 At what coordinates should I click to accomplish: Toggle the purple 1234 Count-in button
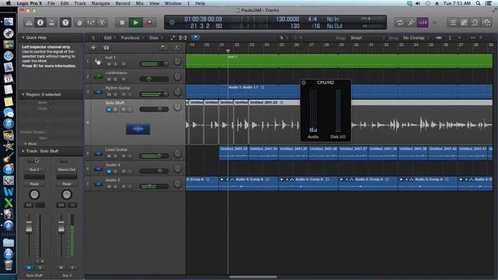point(423,23)
